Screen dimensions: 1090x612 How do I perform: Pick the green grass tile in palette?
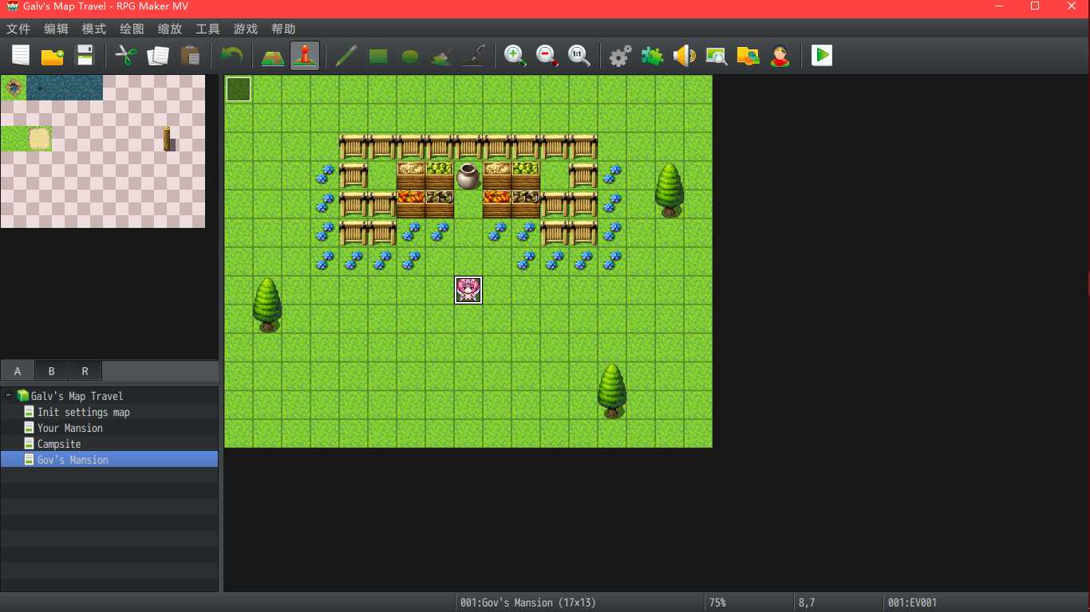(14, 139)
